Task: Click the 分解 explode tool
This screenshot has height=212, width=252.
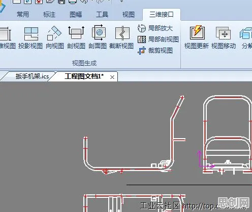Action: 246,37
